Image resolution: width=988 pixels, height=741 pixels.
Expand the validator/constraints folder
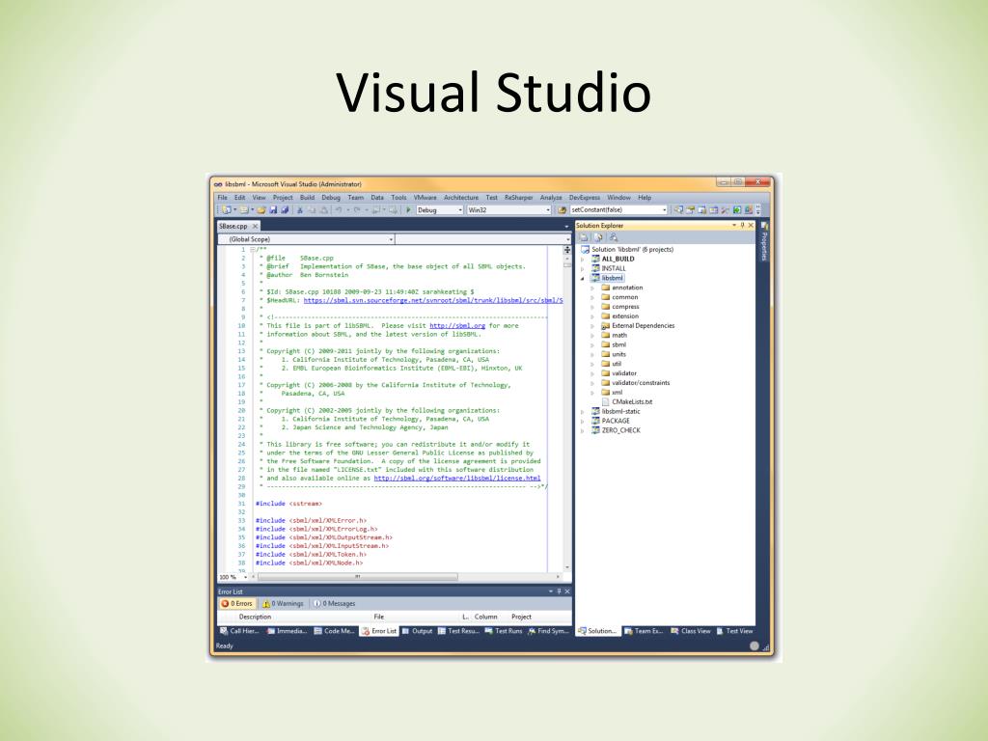(x=592, y=383)
